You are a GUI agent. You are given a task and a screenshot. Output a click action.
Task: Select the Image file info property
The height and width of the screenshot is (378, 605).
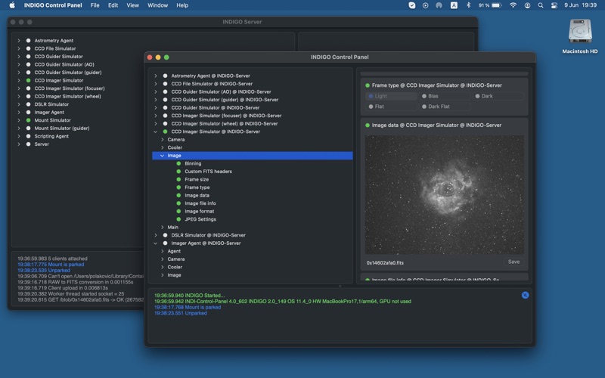(200, 203)
